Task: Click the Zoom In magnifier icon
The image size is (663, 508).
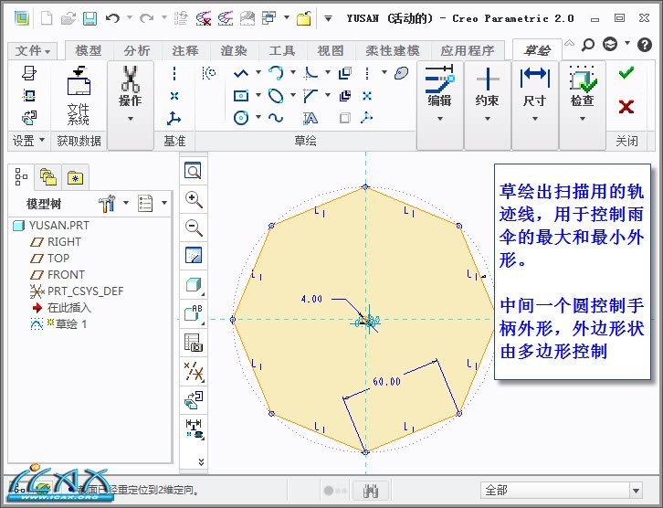Action: (x=193, y=199)
